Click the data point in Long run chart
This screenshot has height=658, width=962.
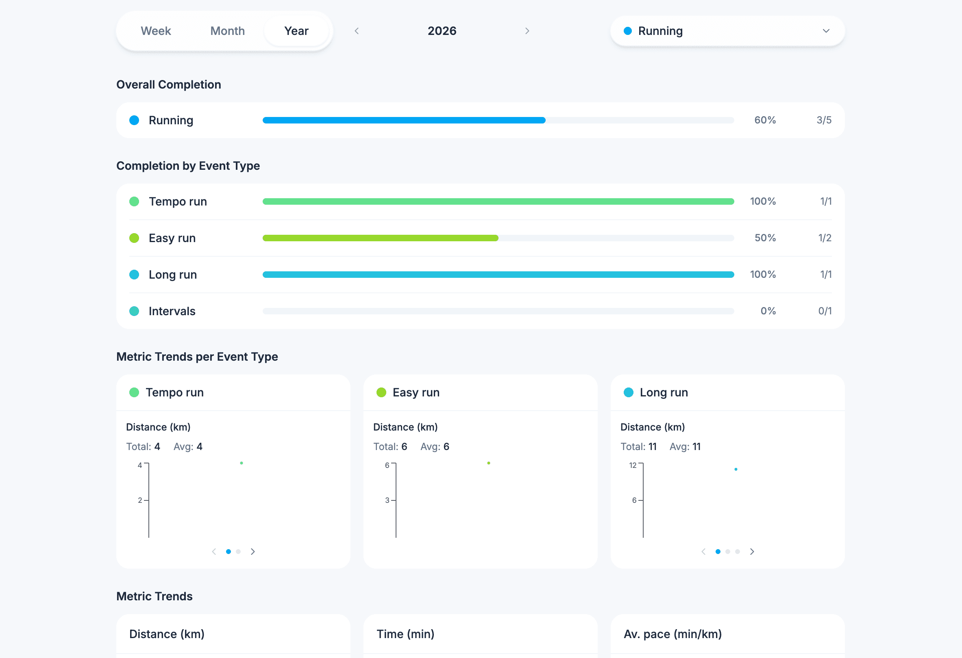[736, 470]
